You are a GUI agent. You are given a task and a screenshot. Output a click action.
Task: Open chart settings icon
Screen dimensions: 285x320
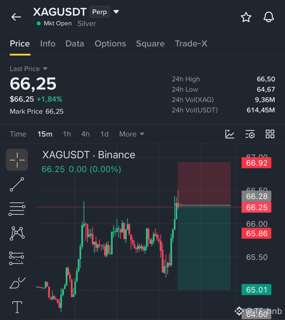click(250, 134)
